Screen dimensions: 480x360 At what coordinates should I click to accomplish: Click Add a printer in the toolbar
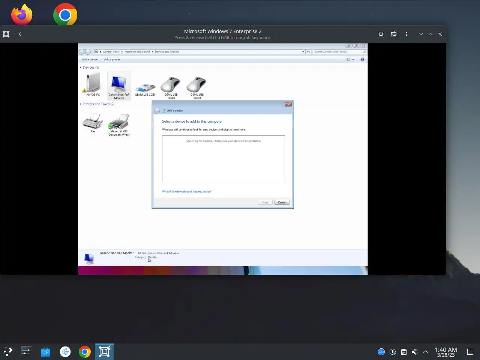[112, 59]
